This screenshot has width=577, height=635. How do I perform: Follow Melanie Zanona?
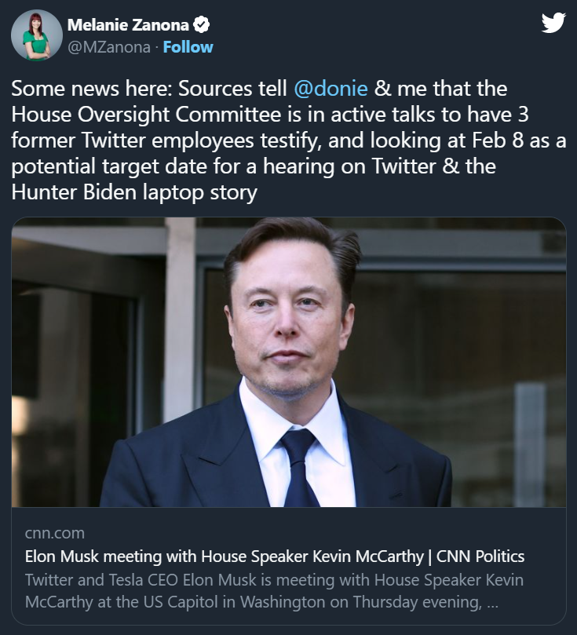188,47
